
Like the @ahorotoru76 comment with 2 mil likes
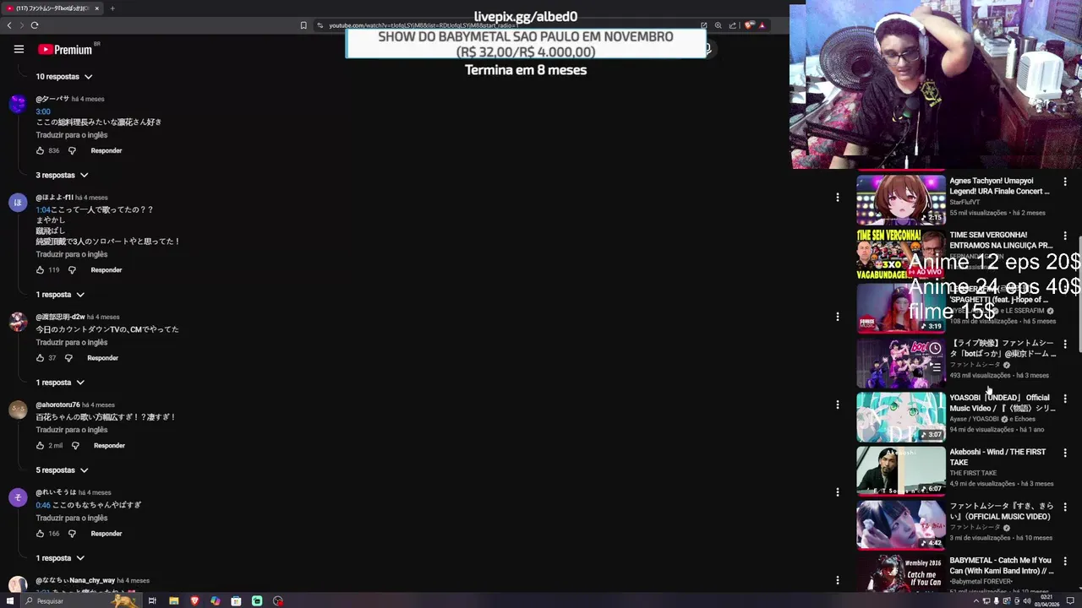40,446
